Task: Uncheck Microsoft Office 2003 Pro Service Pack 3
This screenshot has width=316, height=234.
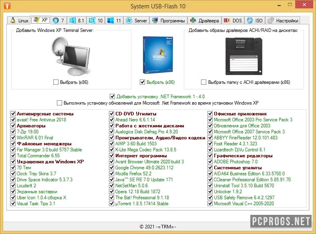Action: click(210, 120)
